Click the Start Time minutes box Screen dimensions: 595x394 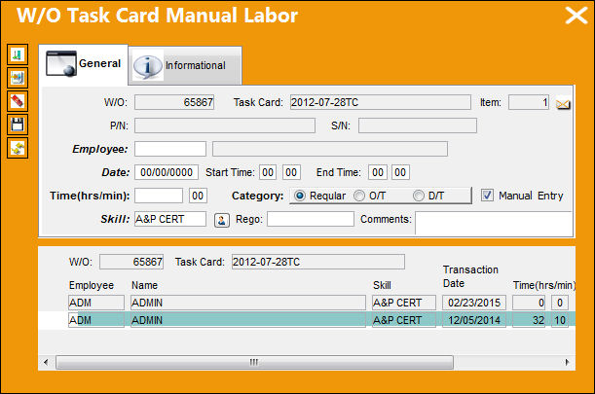pyautogui.click(x=291, y=172)
